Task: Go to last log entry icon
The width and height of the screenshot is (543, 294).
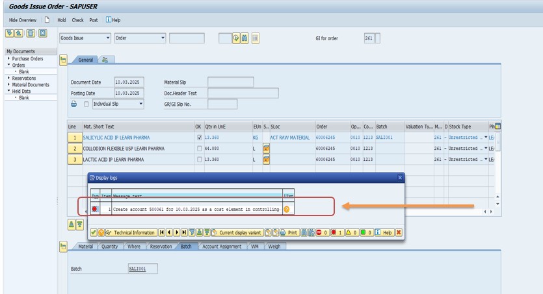Action: (x=184, y=232)
